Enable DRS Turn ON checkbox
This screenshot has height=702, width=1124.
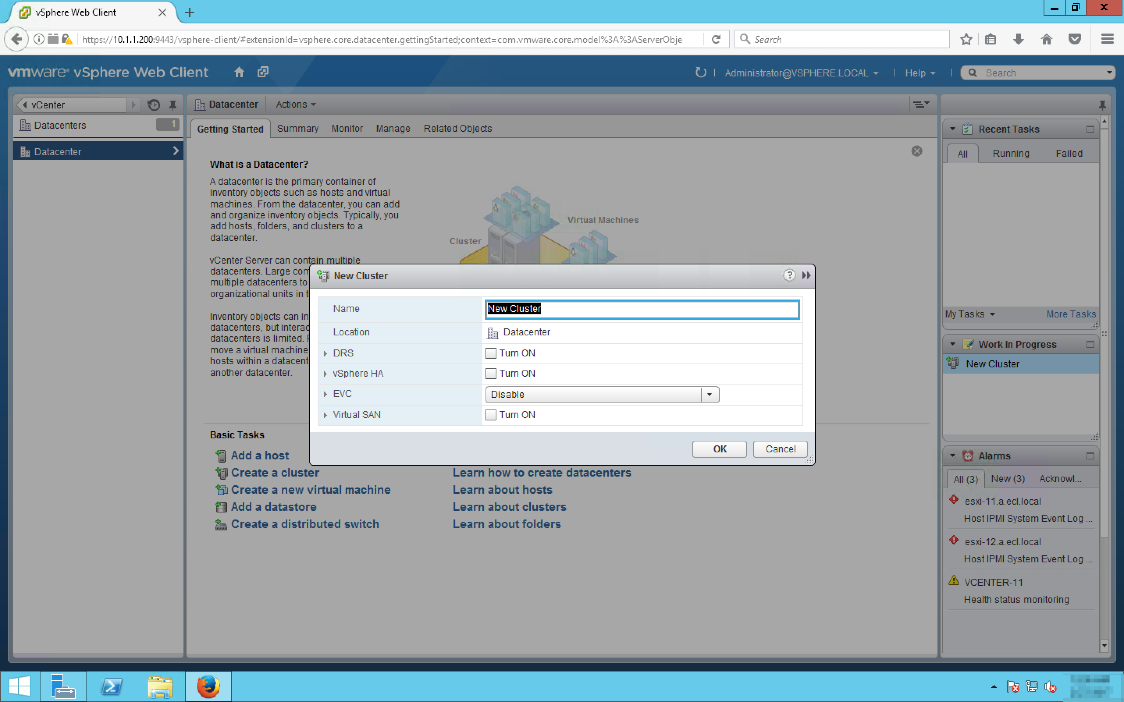(x=491, y=353)
